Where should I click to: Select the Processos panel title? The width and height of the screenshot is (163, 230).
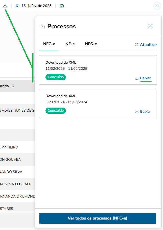click(x=61, y=26)
